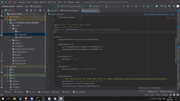Viewport: 180px width, 101px height.
Task: Click the firebase_tutorial breadcrumb
Action: [x=8, y=6]
